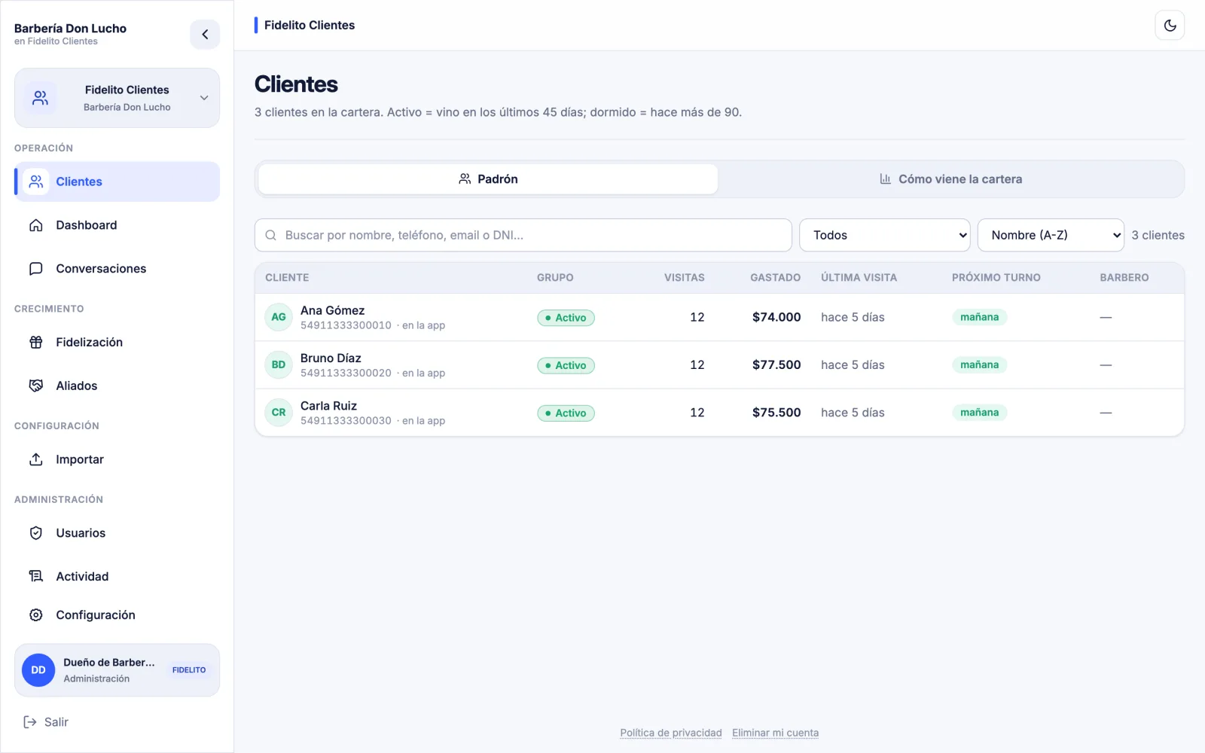1205x753 pixels.
Task: Click the Fidelito Clientes app switcher icon
Action: pos(41,98)
